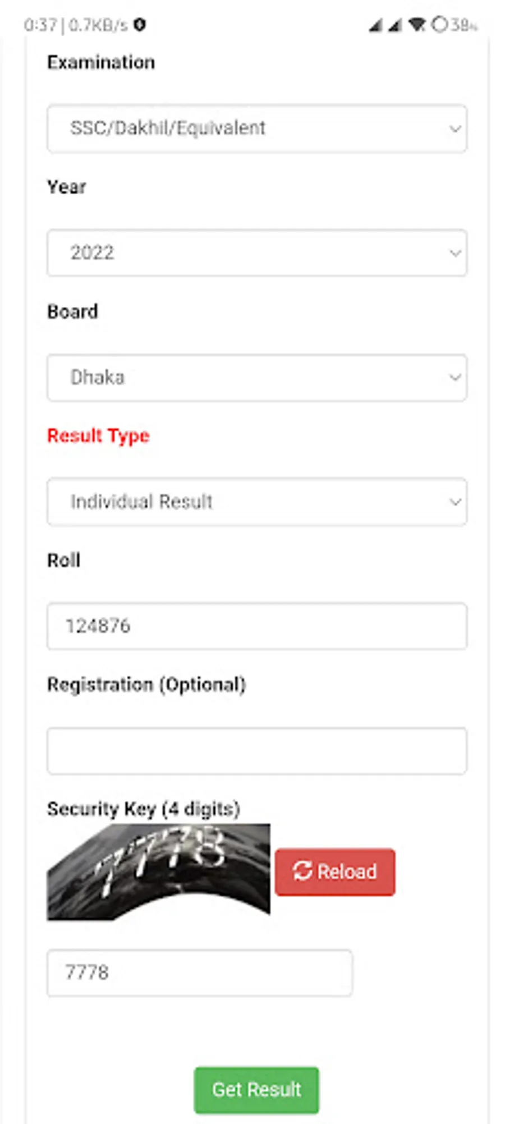Screen dimensions: 505x1124
Task: Focus the empty Registration input field
Action: click(256, 751)
